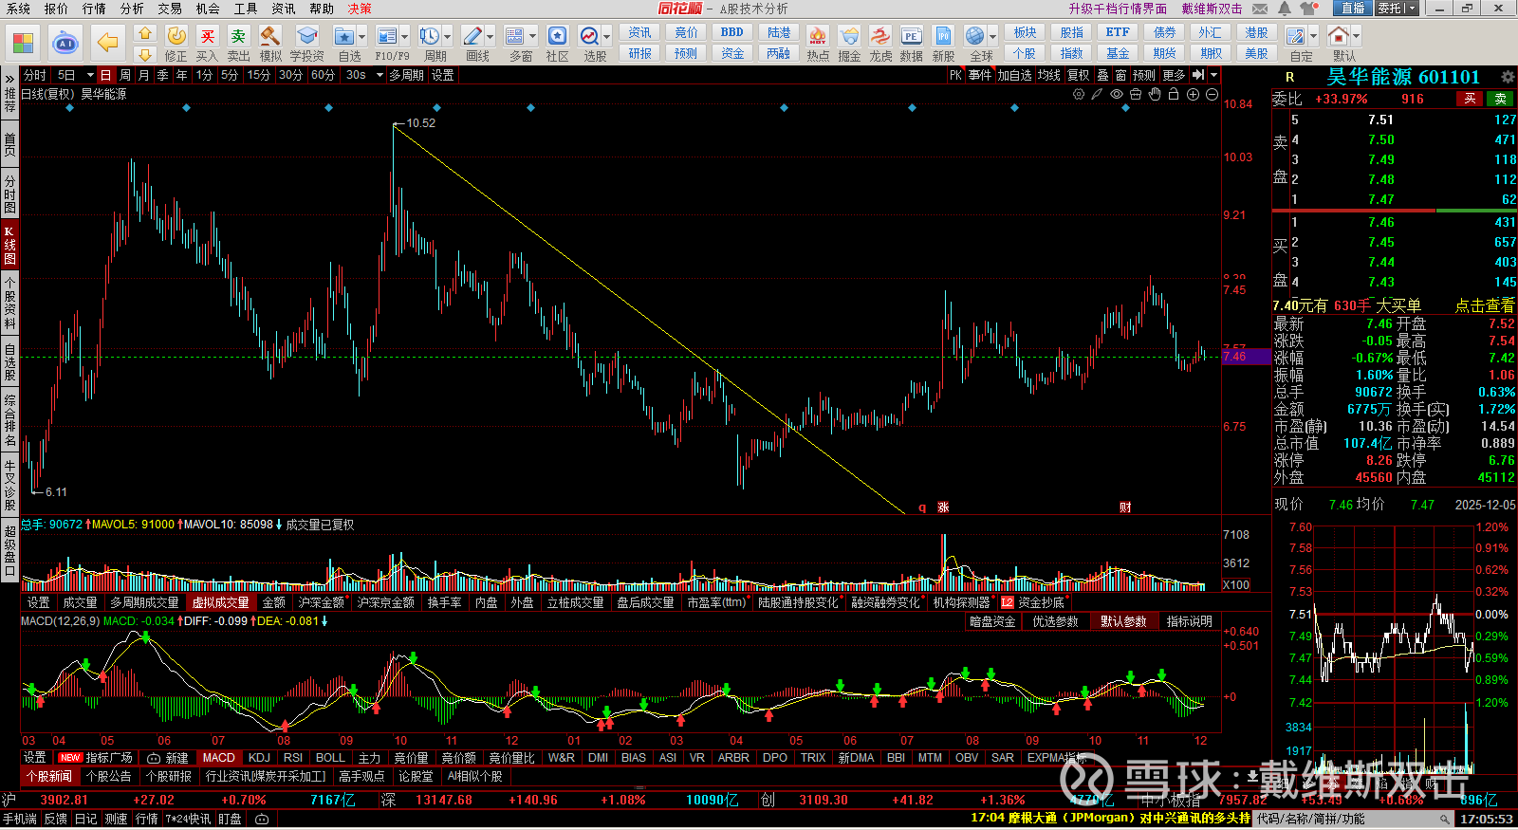Click the 财 marker on the chart
Viewport: 1518px width, 830px height.
click(x=1125, y=507)
